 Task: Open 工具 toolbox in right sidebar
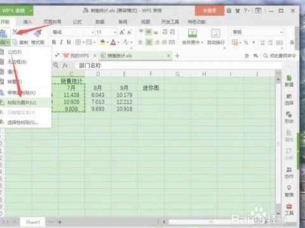(289, 210)
